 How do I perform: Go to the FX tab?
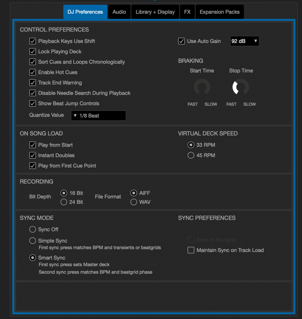187,12
